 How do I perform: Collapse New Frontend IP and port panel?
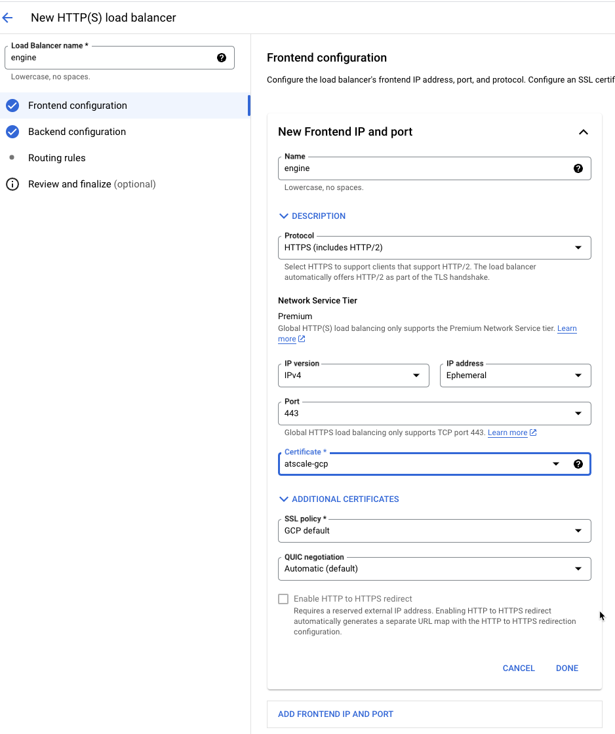583,132
